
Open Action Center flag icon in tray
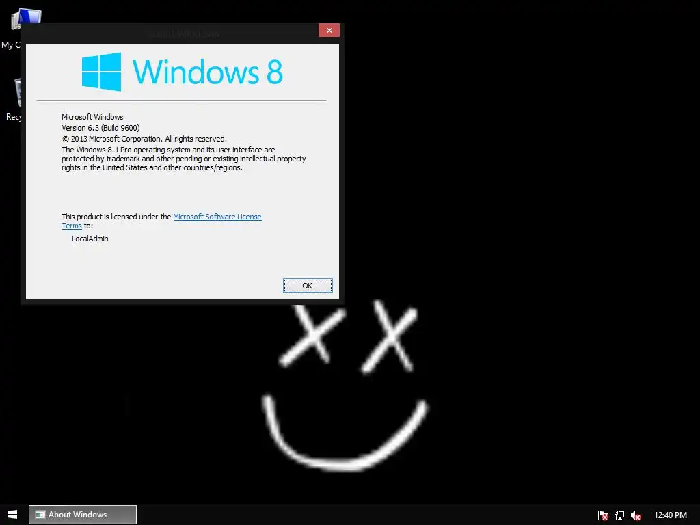click(x=603, y=515)
